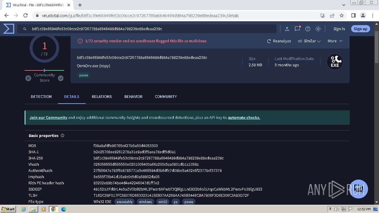Expand the More dropdown
The image size is (379, 213).
[x=335, y=41]
